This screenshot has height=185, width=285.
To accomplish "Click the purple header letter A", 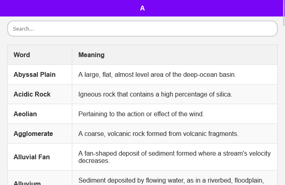I will pyautogui.click(x=142, y=8).
